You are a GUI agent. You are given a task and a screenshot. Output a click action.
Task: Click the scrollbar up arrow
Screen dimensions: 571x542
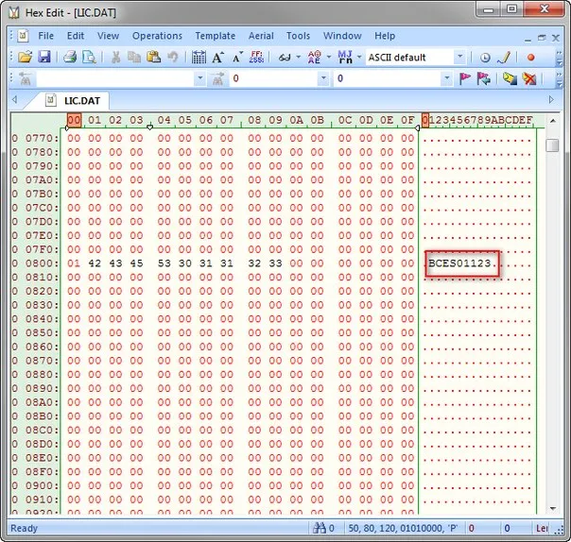(552, 121)
